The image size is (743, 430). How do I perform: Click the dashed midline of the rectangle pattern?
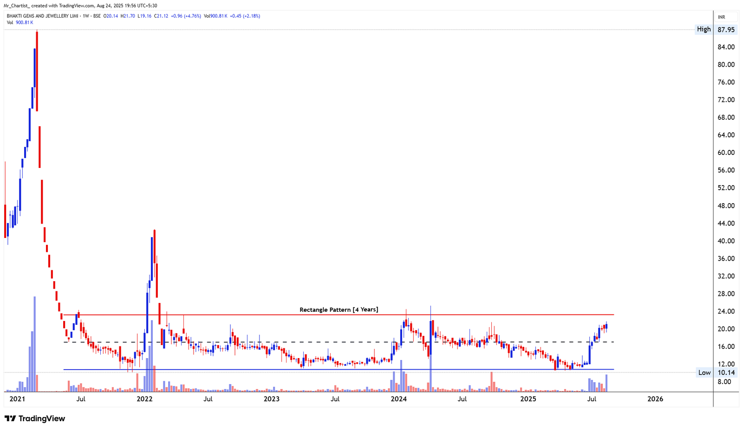coord(325,342)
